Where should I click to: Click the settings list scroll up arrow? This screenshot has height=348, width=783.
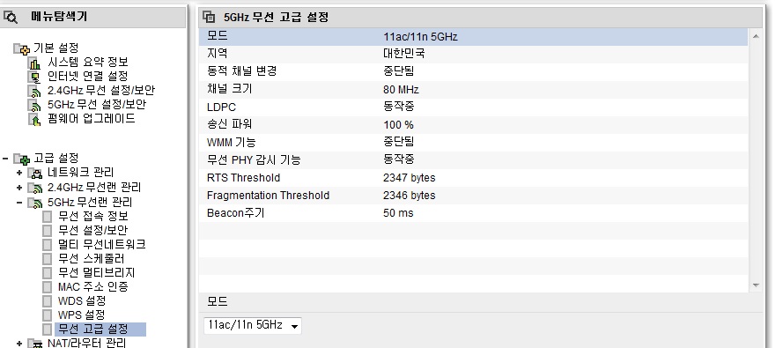[756, 36]
